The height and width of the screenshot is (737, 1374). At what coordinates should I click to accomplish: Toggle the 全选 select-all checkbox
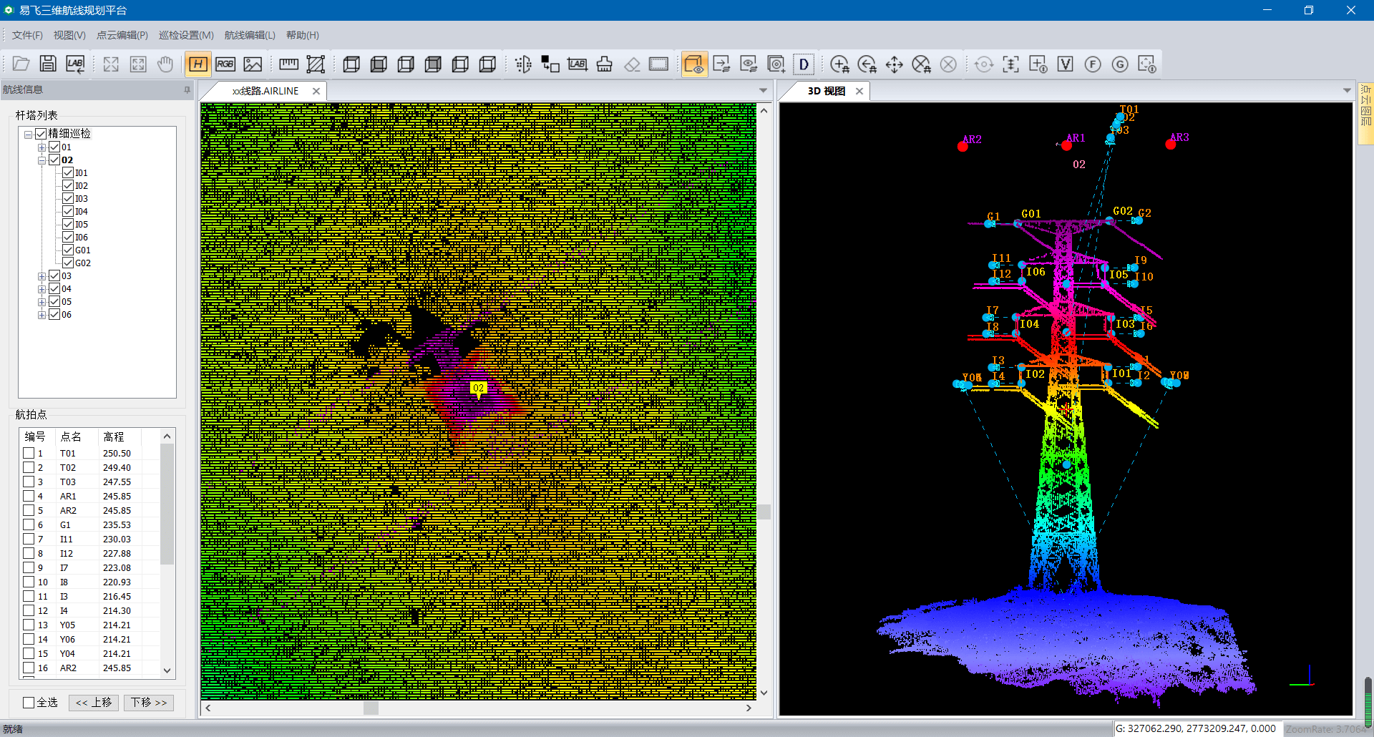(x=29, y=702)
